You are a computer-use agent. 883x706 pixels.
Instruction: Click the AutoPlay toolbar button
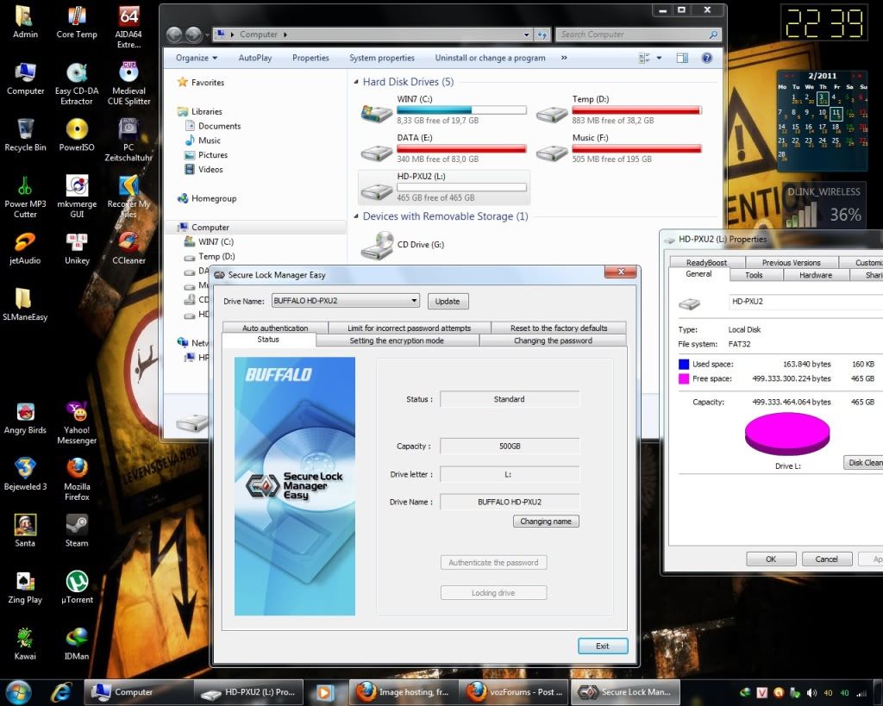pos(255,58)
